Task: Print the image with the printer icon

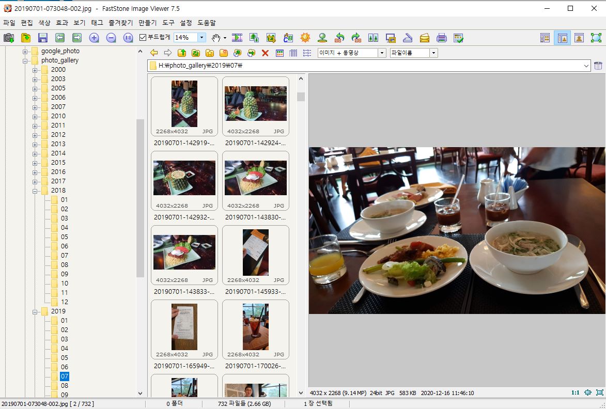Action: click(x=441, y=38)
